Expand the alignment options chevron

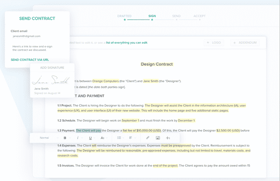pos(135,138)
